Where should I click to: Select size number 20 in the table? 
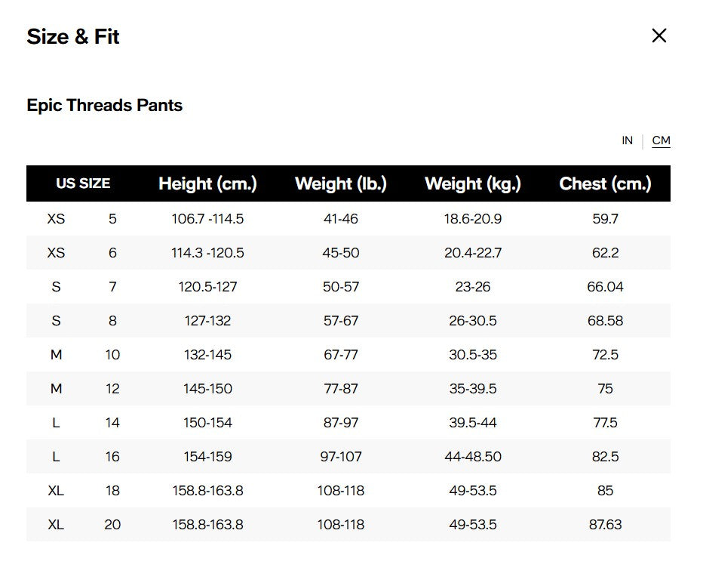[112, 525]
